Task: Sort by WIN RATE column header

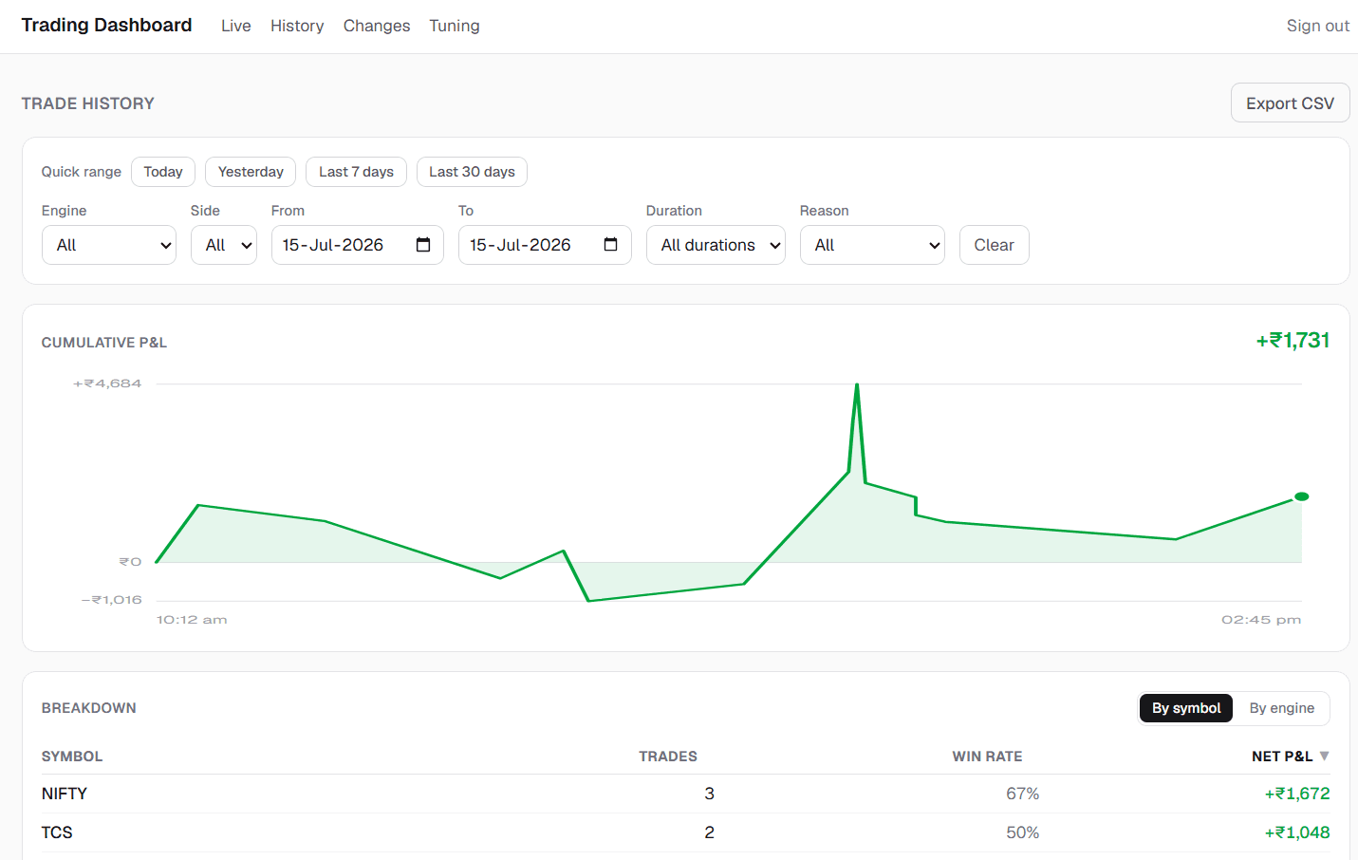Action: point(988,757)
